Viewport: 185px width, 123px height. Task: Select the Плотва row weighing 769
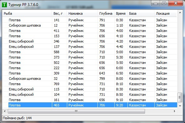(x=90, y=84)
